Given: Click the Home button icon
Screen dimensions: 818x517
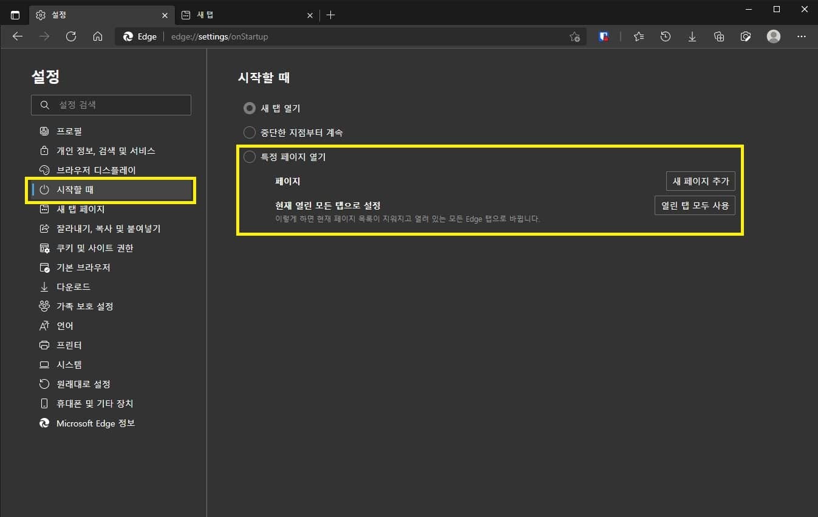Looking at the screenshot, I should click(x=98, y=36).
